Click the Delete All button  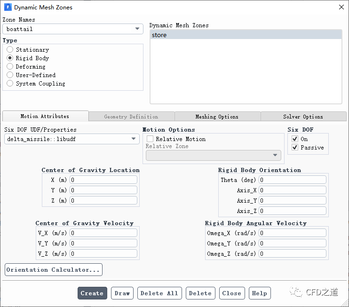coord(159,293)
